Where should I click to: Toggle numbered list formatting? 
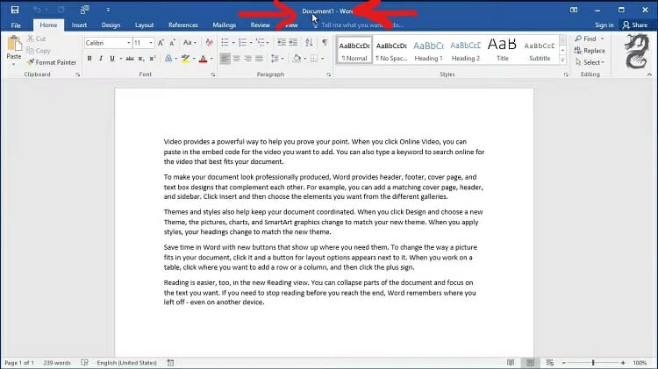point(242,42)
